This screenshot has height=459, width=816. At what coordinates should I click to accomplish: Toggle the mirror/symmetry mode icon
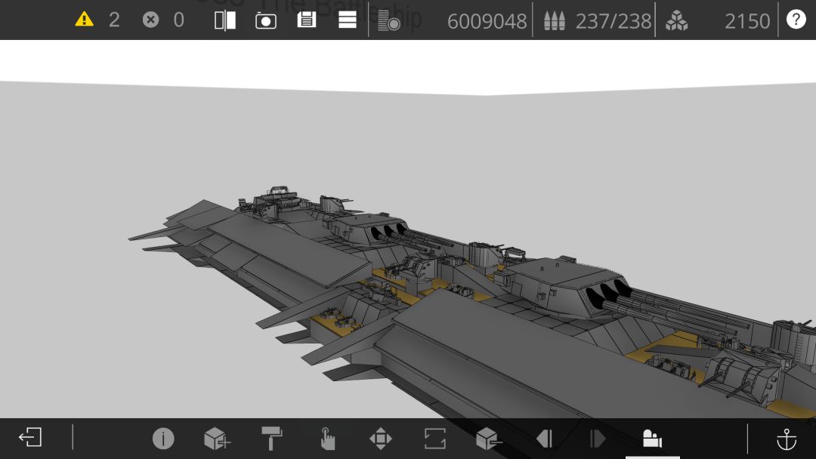point(225,20)
